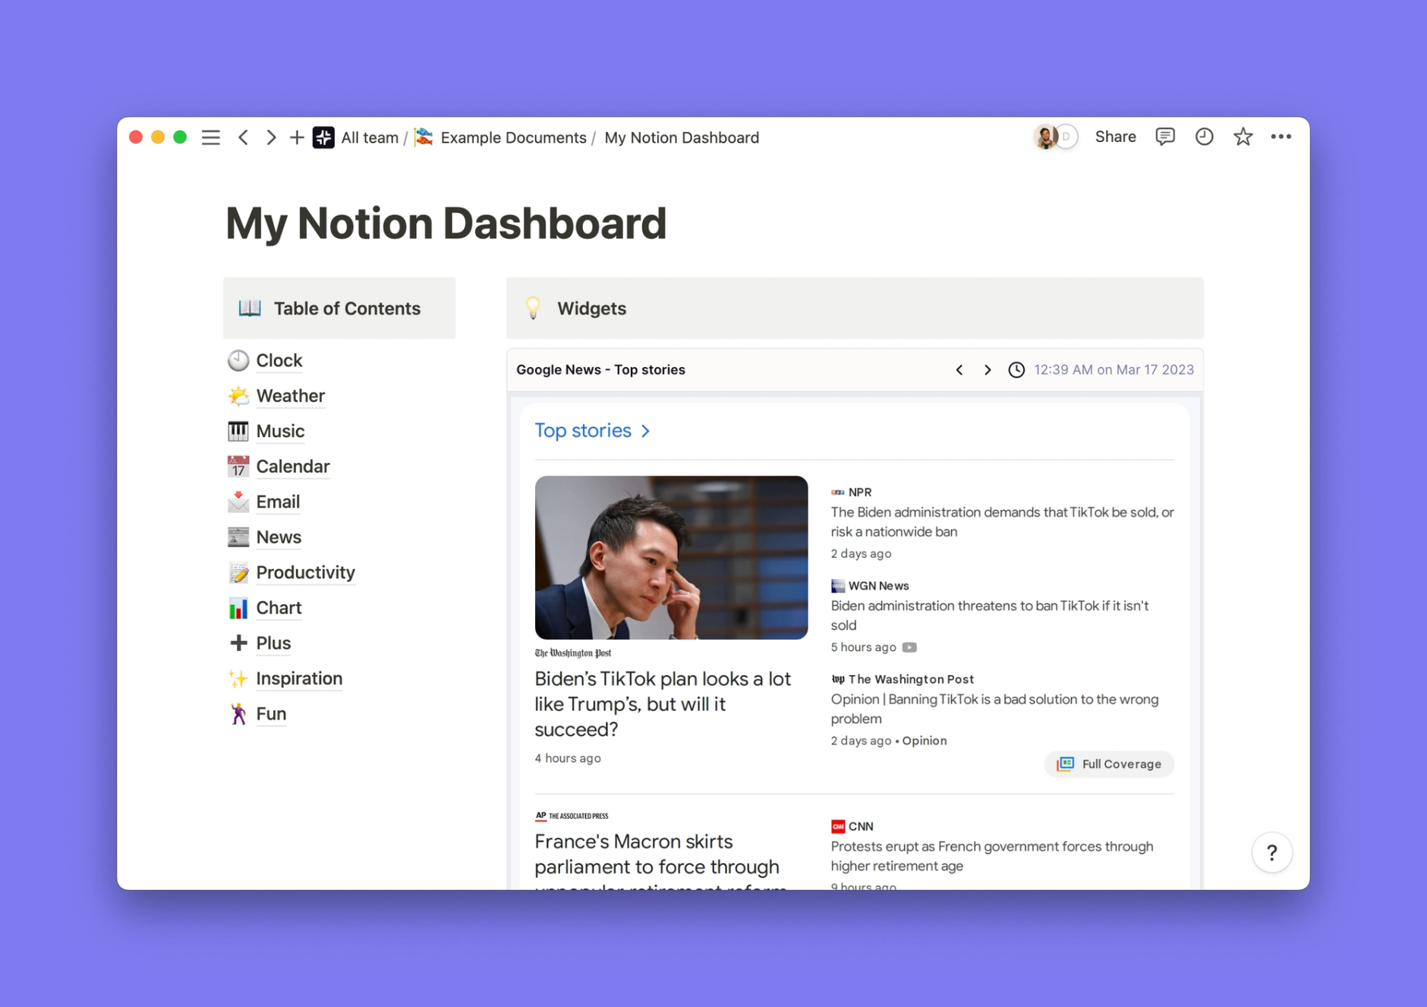Image resolution: width=1427 pixels, height=1007 pixels.
Task: Go to next snapshot in Google News widget
Action: coord(988,370)
